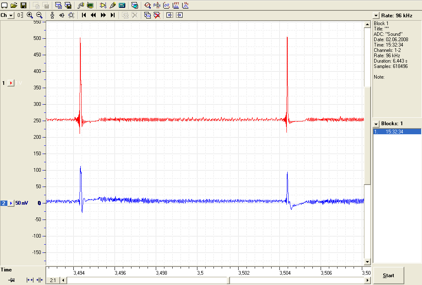Open the sound card hardware icon
Image resolution: width=422 pixels, height=285 pixels.
[x=90, y=5]
